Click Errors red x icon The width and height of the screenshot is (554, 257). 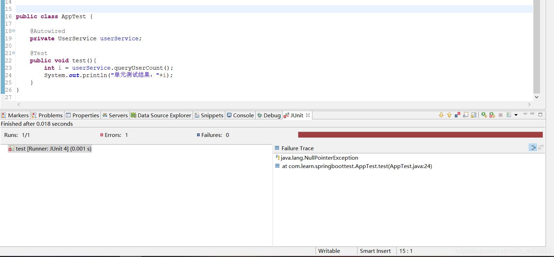tap(102, 135)
